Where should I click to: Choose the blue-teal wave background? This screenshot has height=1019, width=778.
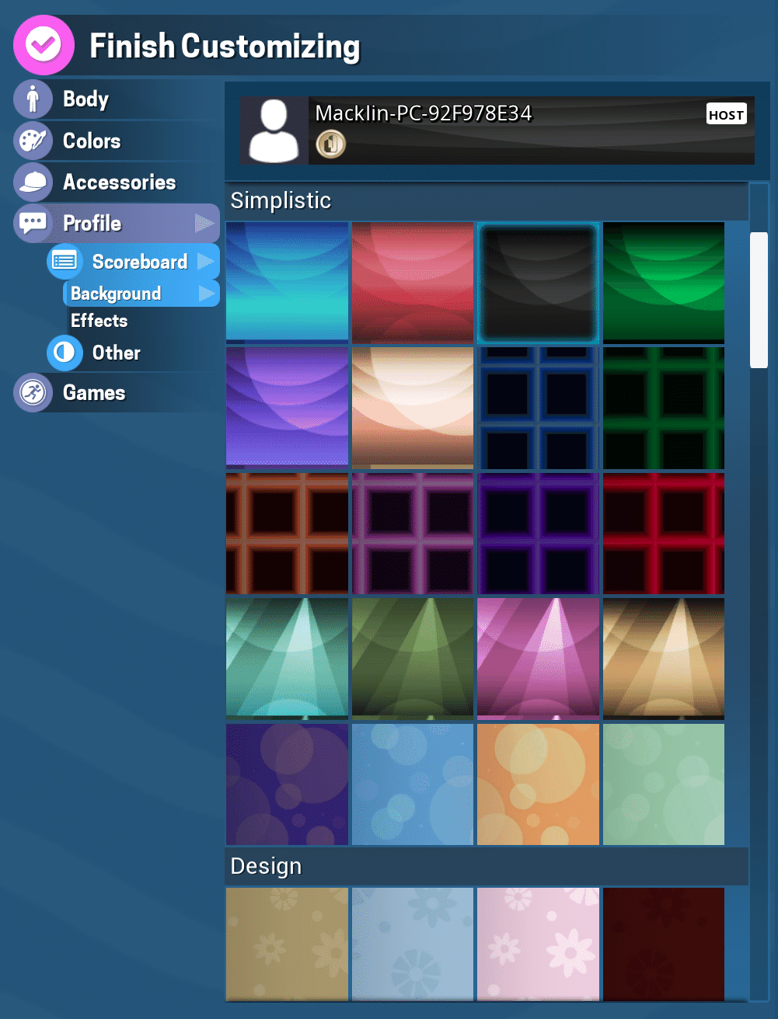click(x=288, y=283)
